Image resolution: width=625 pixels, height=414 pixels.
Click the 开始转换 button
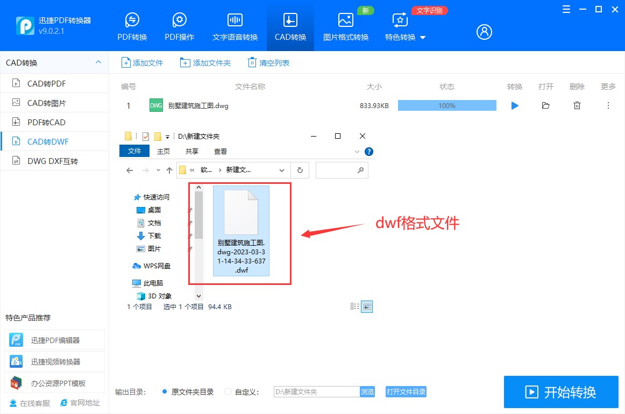click(x=560, y=392)
